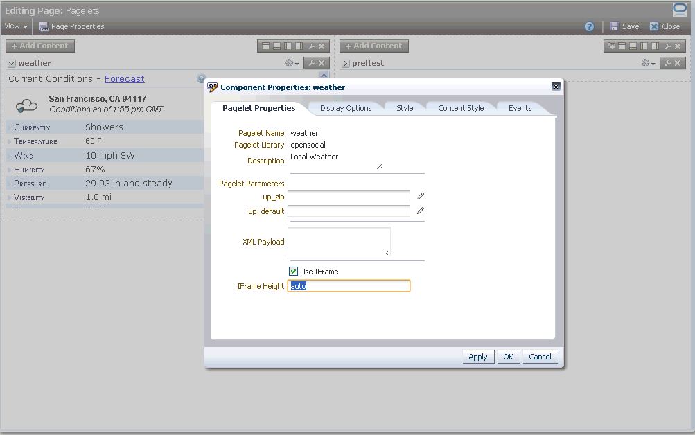Expand the Humidity weather row
Screen dimensions: 695x435
pyautogui.click(x=9, y=170)
